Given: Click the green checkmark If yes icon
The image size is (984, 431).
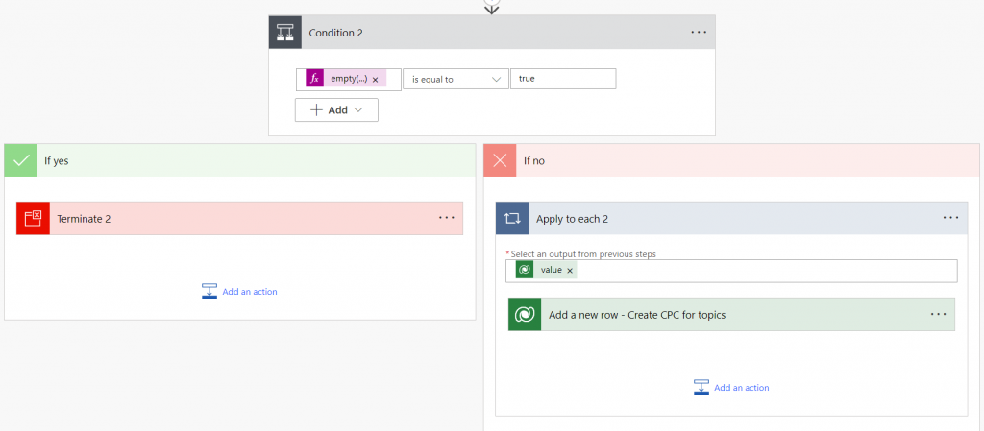Looking at the screenshot, I should pyautogui.click(x=20, y=160).
